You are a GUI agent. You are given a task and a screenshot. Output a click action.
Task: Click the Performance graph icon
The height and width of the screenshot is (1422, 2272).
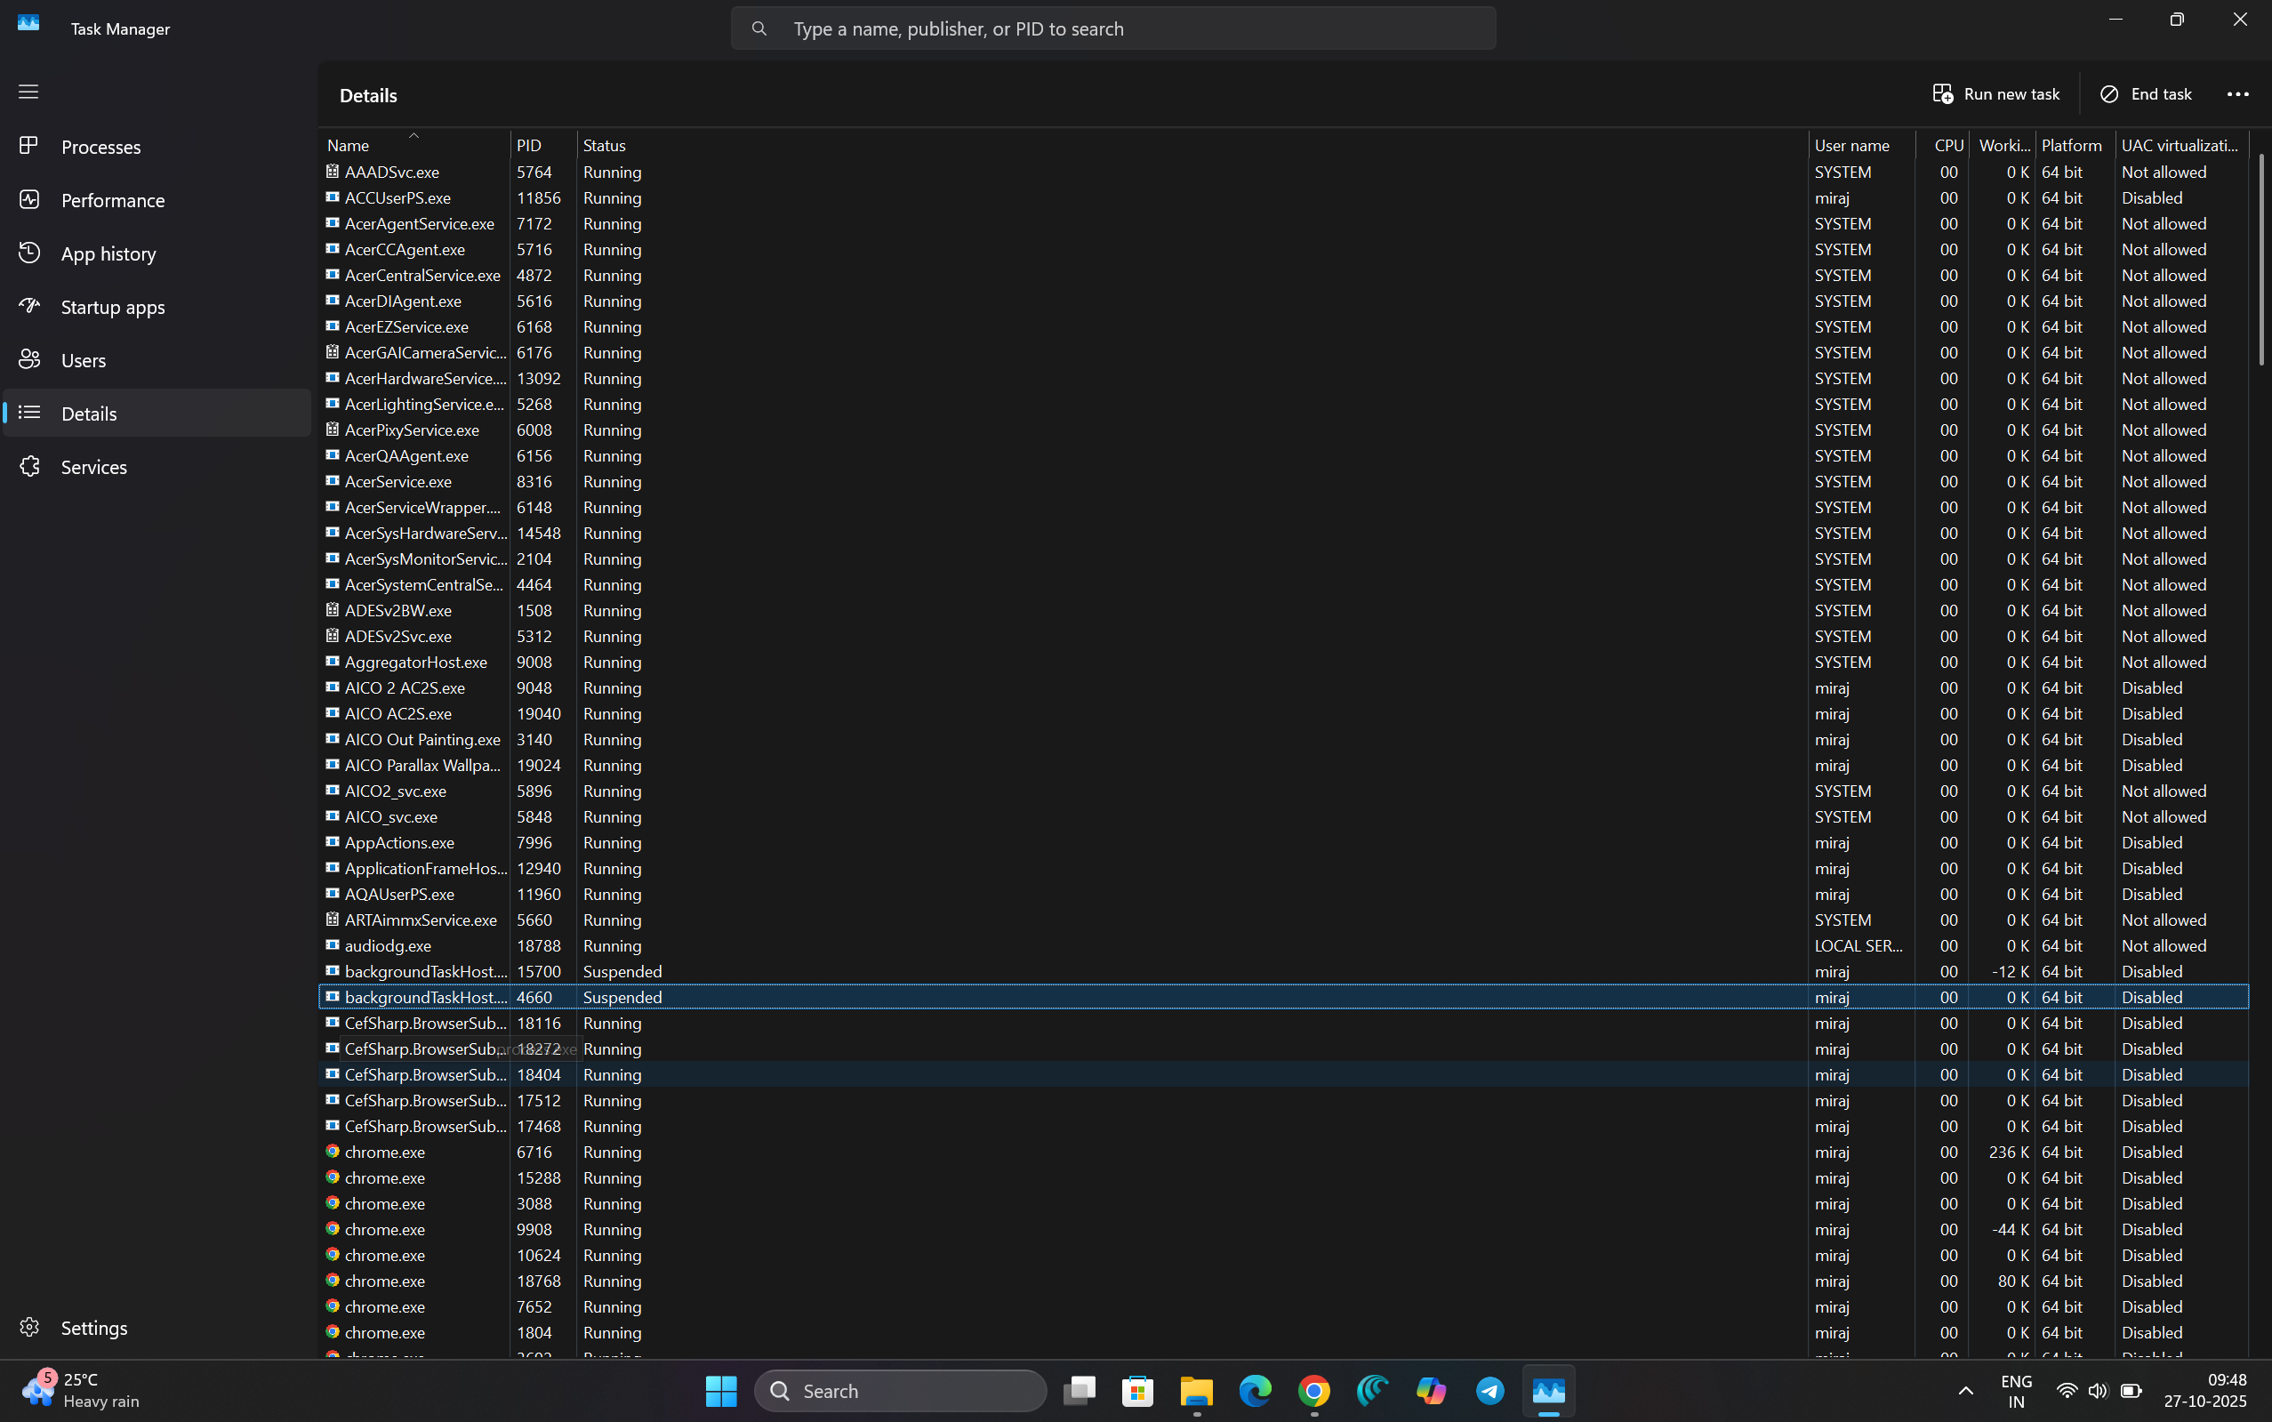(x=29, y=199)
